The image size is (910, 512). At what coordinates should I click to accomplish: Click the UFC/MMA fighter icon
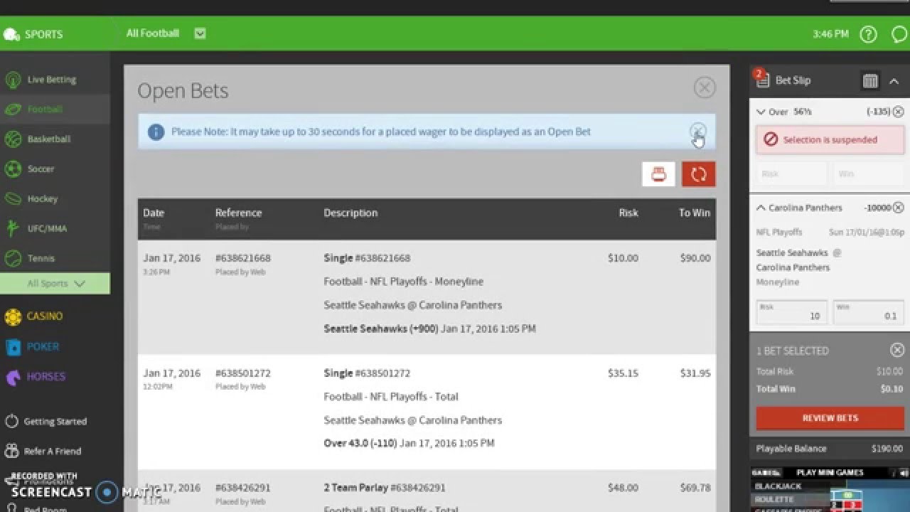pyautogui.click(x=12, y=228)
